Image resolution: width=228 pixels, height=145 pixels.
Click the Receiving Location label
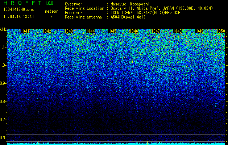84,8
